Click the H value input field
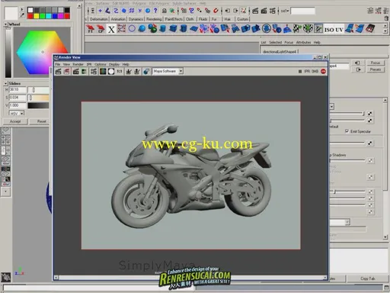 (x=18, y=90)
